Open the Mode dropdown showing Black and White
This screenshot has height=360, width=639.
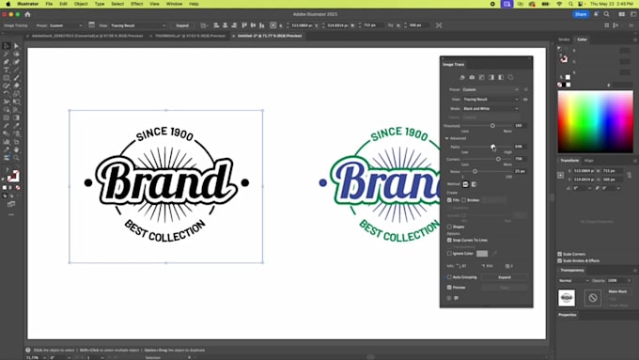pos(491,109)
